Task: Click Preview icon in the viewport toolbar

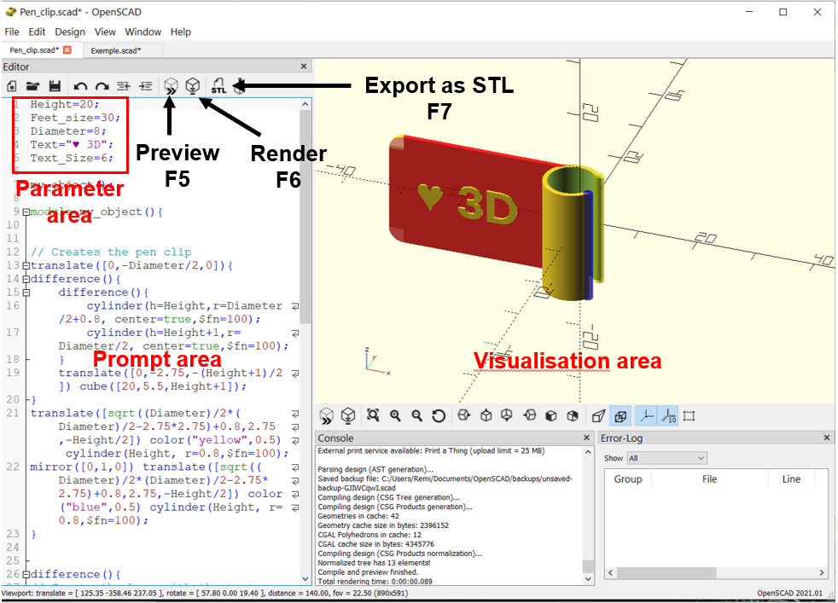Action: point(327,416)
